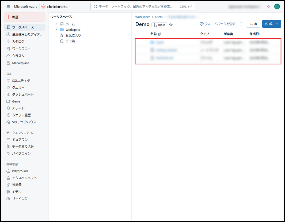Expand the ホーム tree node
Image resolution: width=285 pixels, height=222 pixels.
(56, 24)
